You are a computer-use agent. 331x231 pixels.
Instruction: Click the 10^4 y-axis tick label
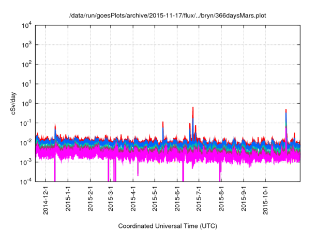tap(27, 26)
